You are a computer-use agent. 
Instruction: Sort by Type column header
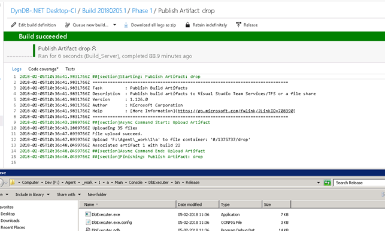point(240,204)
